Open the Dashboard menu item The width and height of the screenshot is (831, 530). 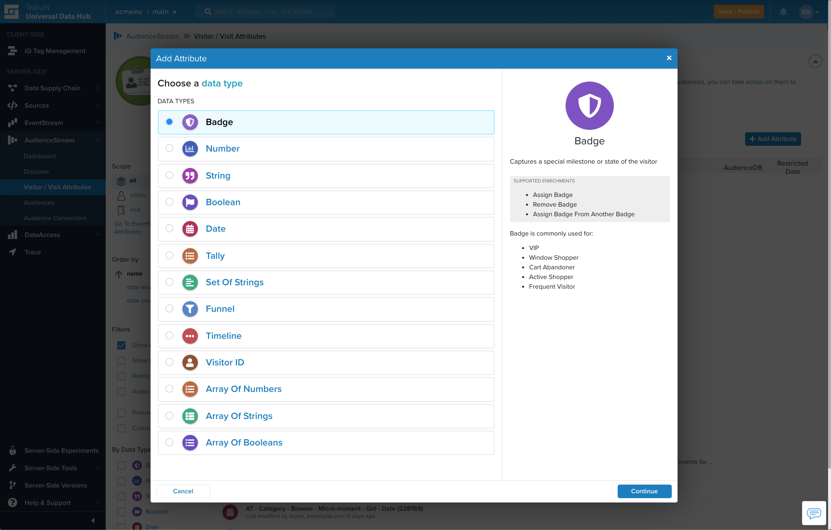(40, 156)
